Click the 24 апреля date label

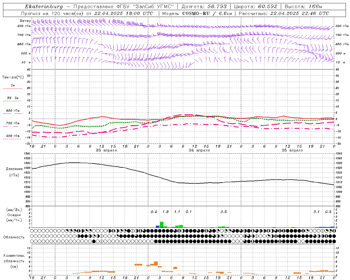click(199, 150)
